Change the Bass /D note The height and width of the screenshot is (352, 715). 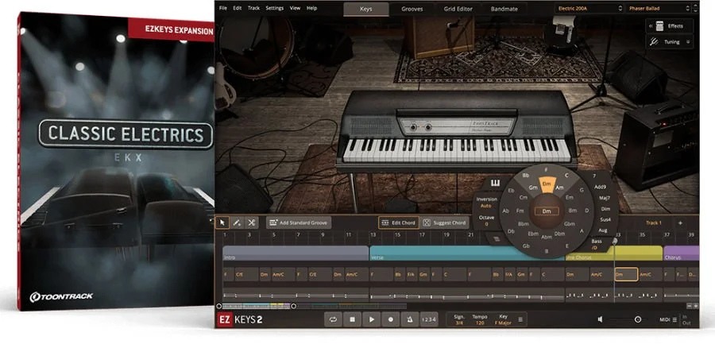(594, 248)
